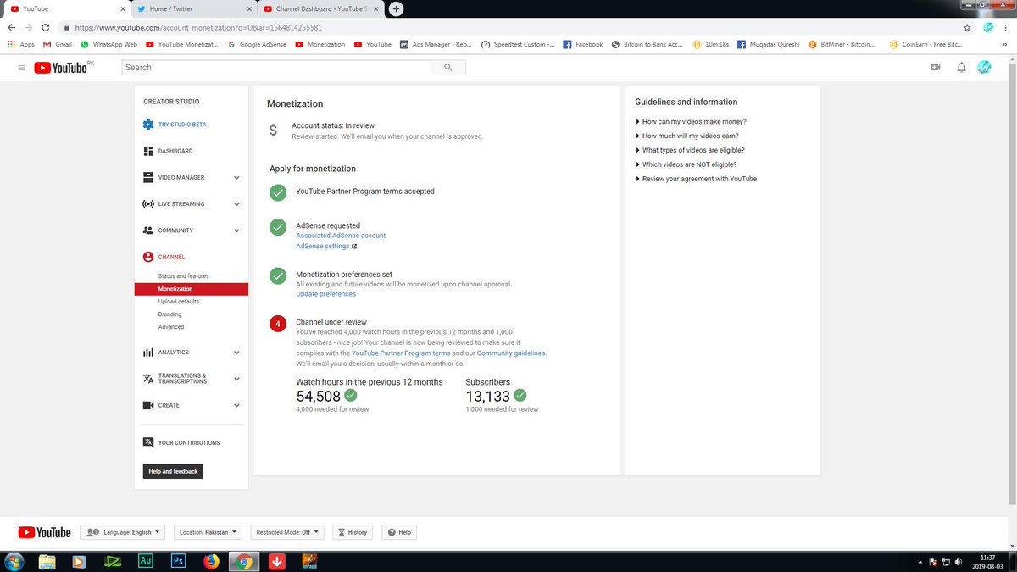Viewport: 1017px width, 572px height.
Task: Click the Try Studio Beta gear icon
Action: coord(148,125)
